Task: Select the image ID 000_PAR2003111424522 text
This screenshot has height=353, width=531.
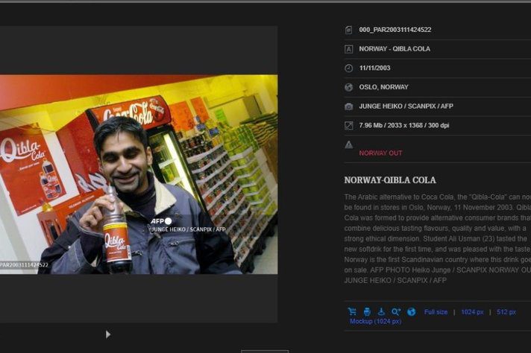Action: coord(395,30)
